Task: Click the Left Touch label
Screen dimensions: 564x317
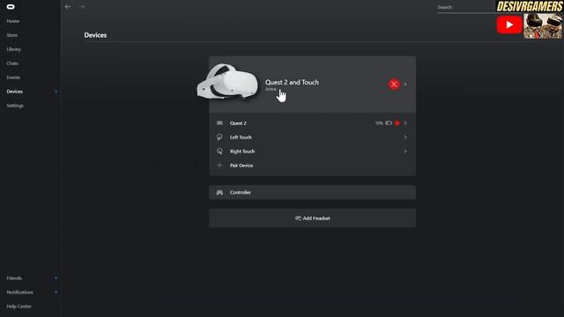Action: point(241,137)
